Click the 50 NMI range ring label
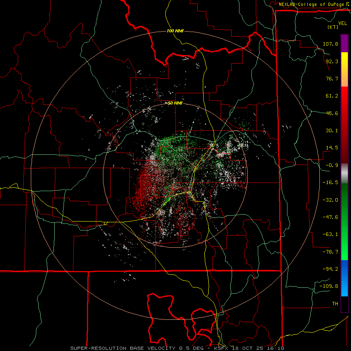The height and width of the screenshot is (351, 351). 175,103
